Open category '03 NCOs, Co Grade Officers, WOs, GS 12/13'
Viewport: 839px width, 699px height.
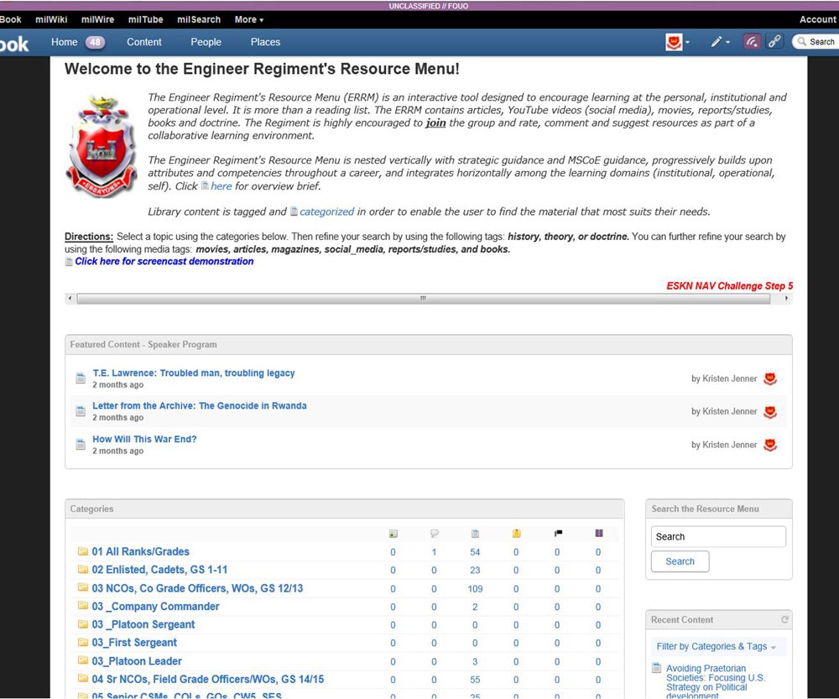[x=197, y=587]
